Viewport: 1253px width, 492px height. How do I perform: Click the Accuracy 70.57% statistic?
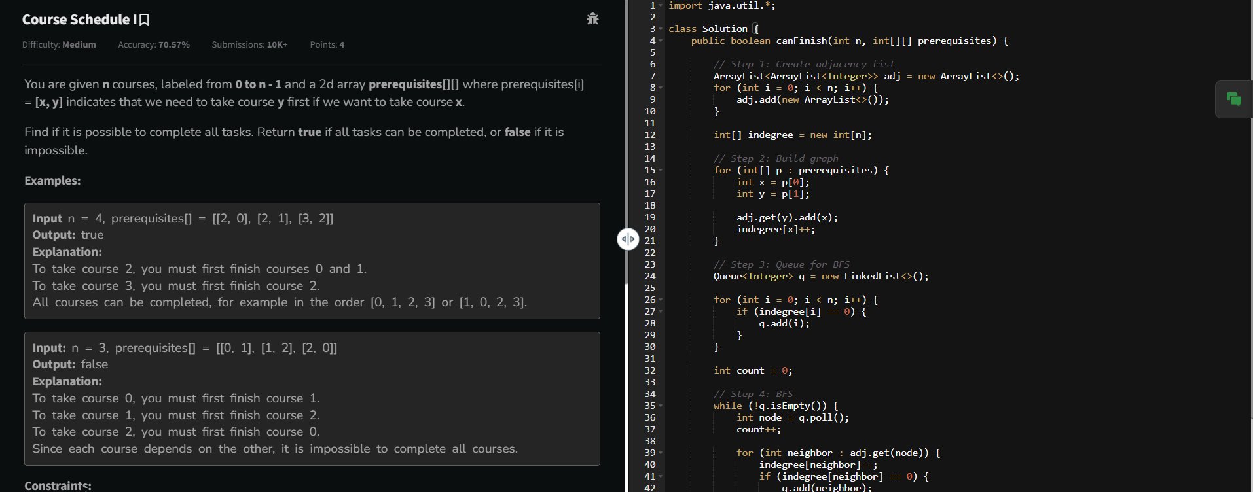coord(154,44)
